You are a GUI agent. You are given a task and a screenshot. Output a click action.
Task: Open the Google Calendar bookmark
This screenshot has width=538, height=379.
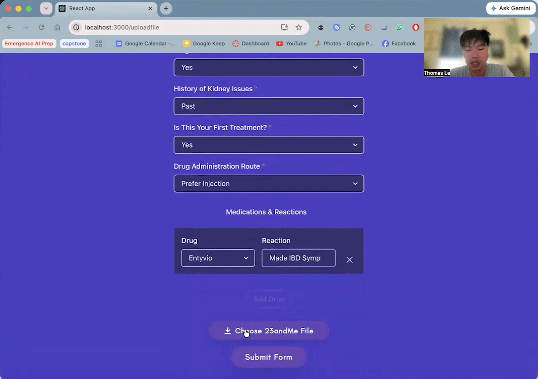pos(145,44)
